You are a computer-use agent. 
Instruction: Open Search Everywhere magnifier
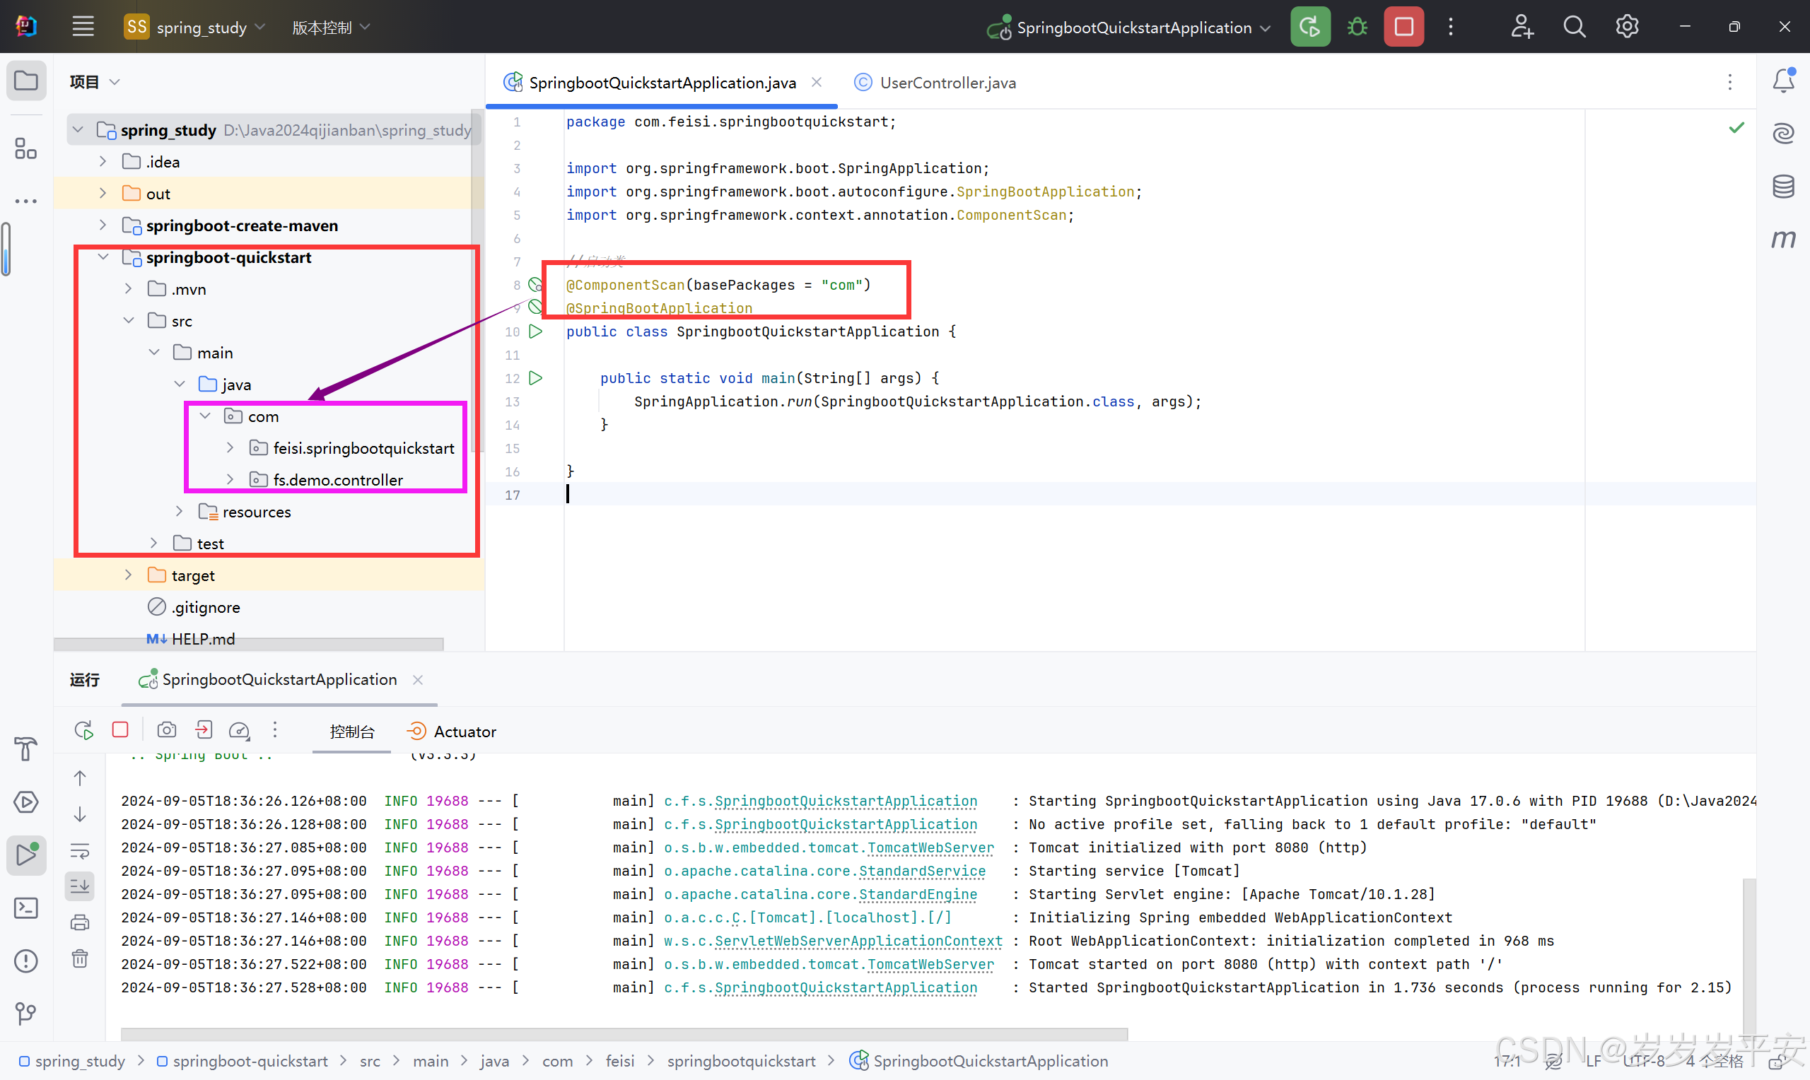pos(1574,27)
